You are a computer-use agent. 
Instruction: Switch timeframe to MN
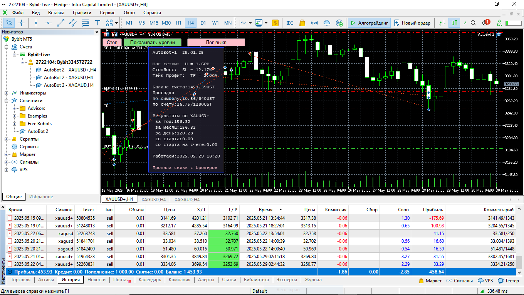228,23
